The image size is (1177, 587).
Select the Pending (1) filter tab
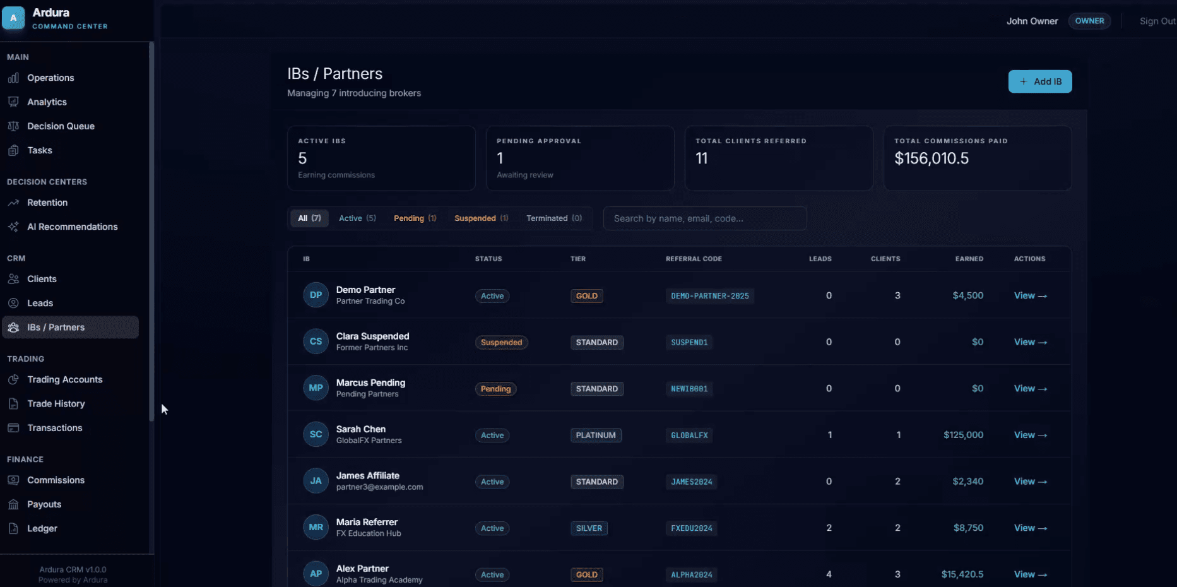tap(415, 218)
